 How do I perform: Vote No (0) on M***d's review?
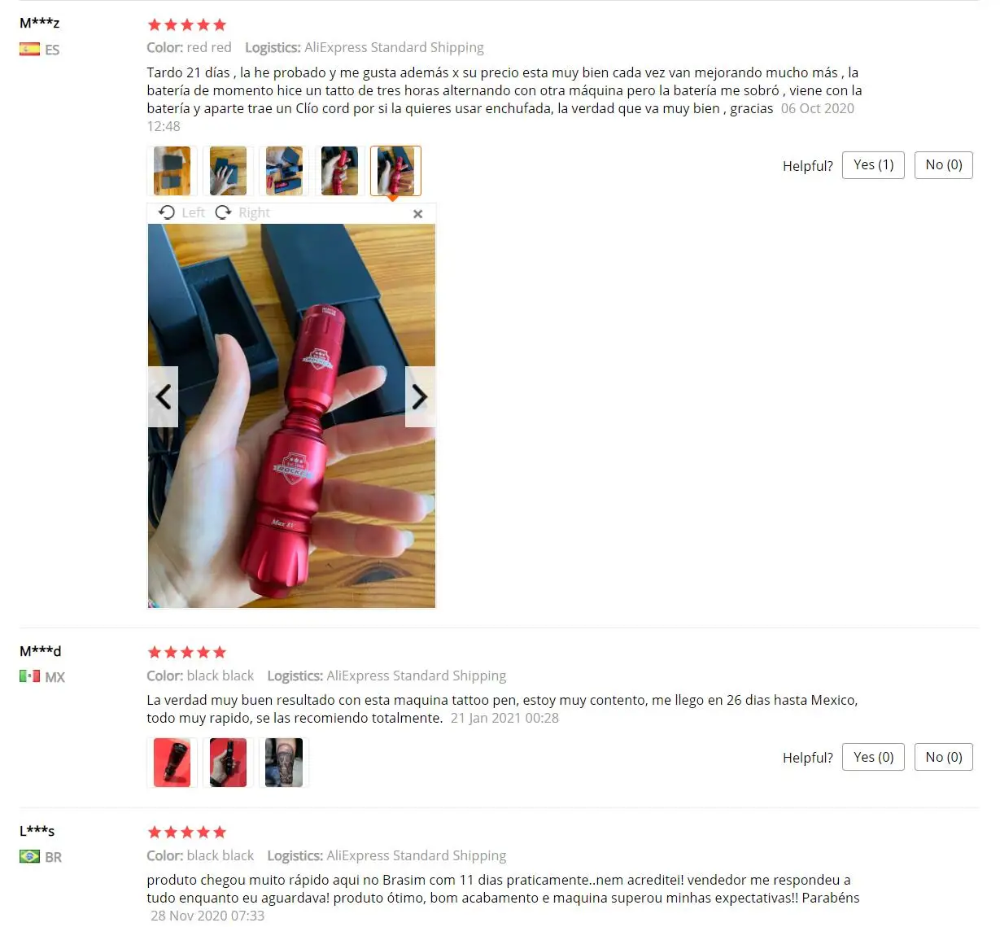tap(943, 757)
